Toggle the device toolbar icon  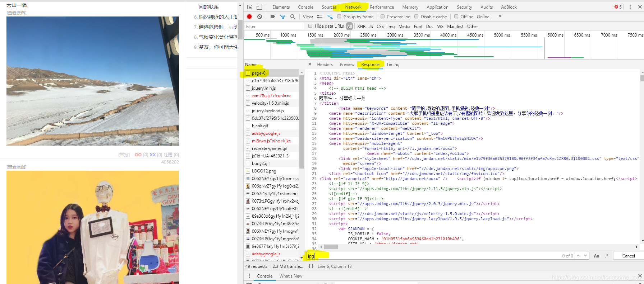pyautogui.click(x=259, y=7)
